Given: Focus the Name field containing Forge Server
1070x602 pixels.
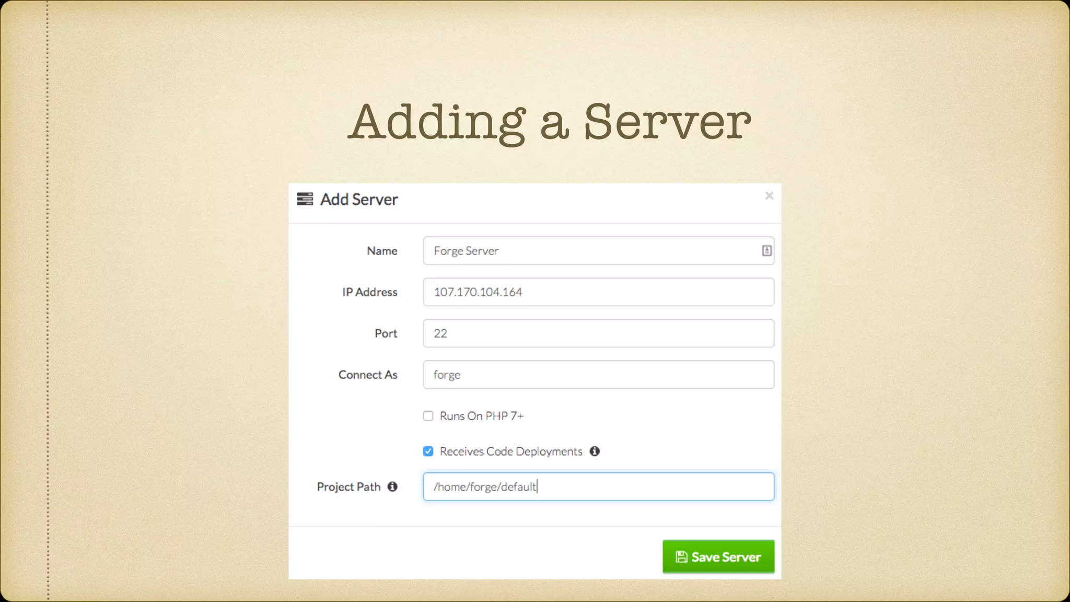Looking at the screenshot, I should [599, 251].
